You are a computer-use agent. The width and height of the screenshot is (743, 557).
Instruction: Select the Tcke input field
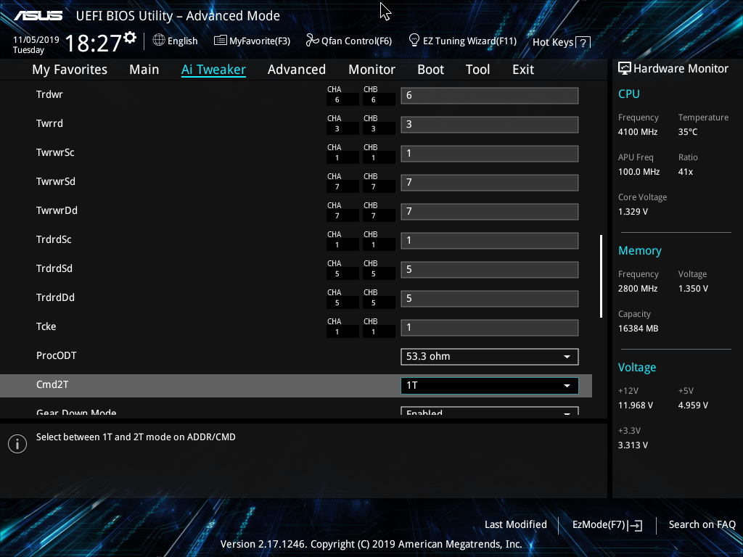point(490,328)
